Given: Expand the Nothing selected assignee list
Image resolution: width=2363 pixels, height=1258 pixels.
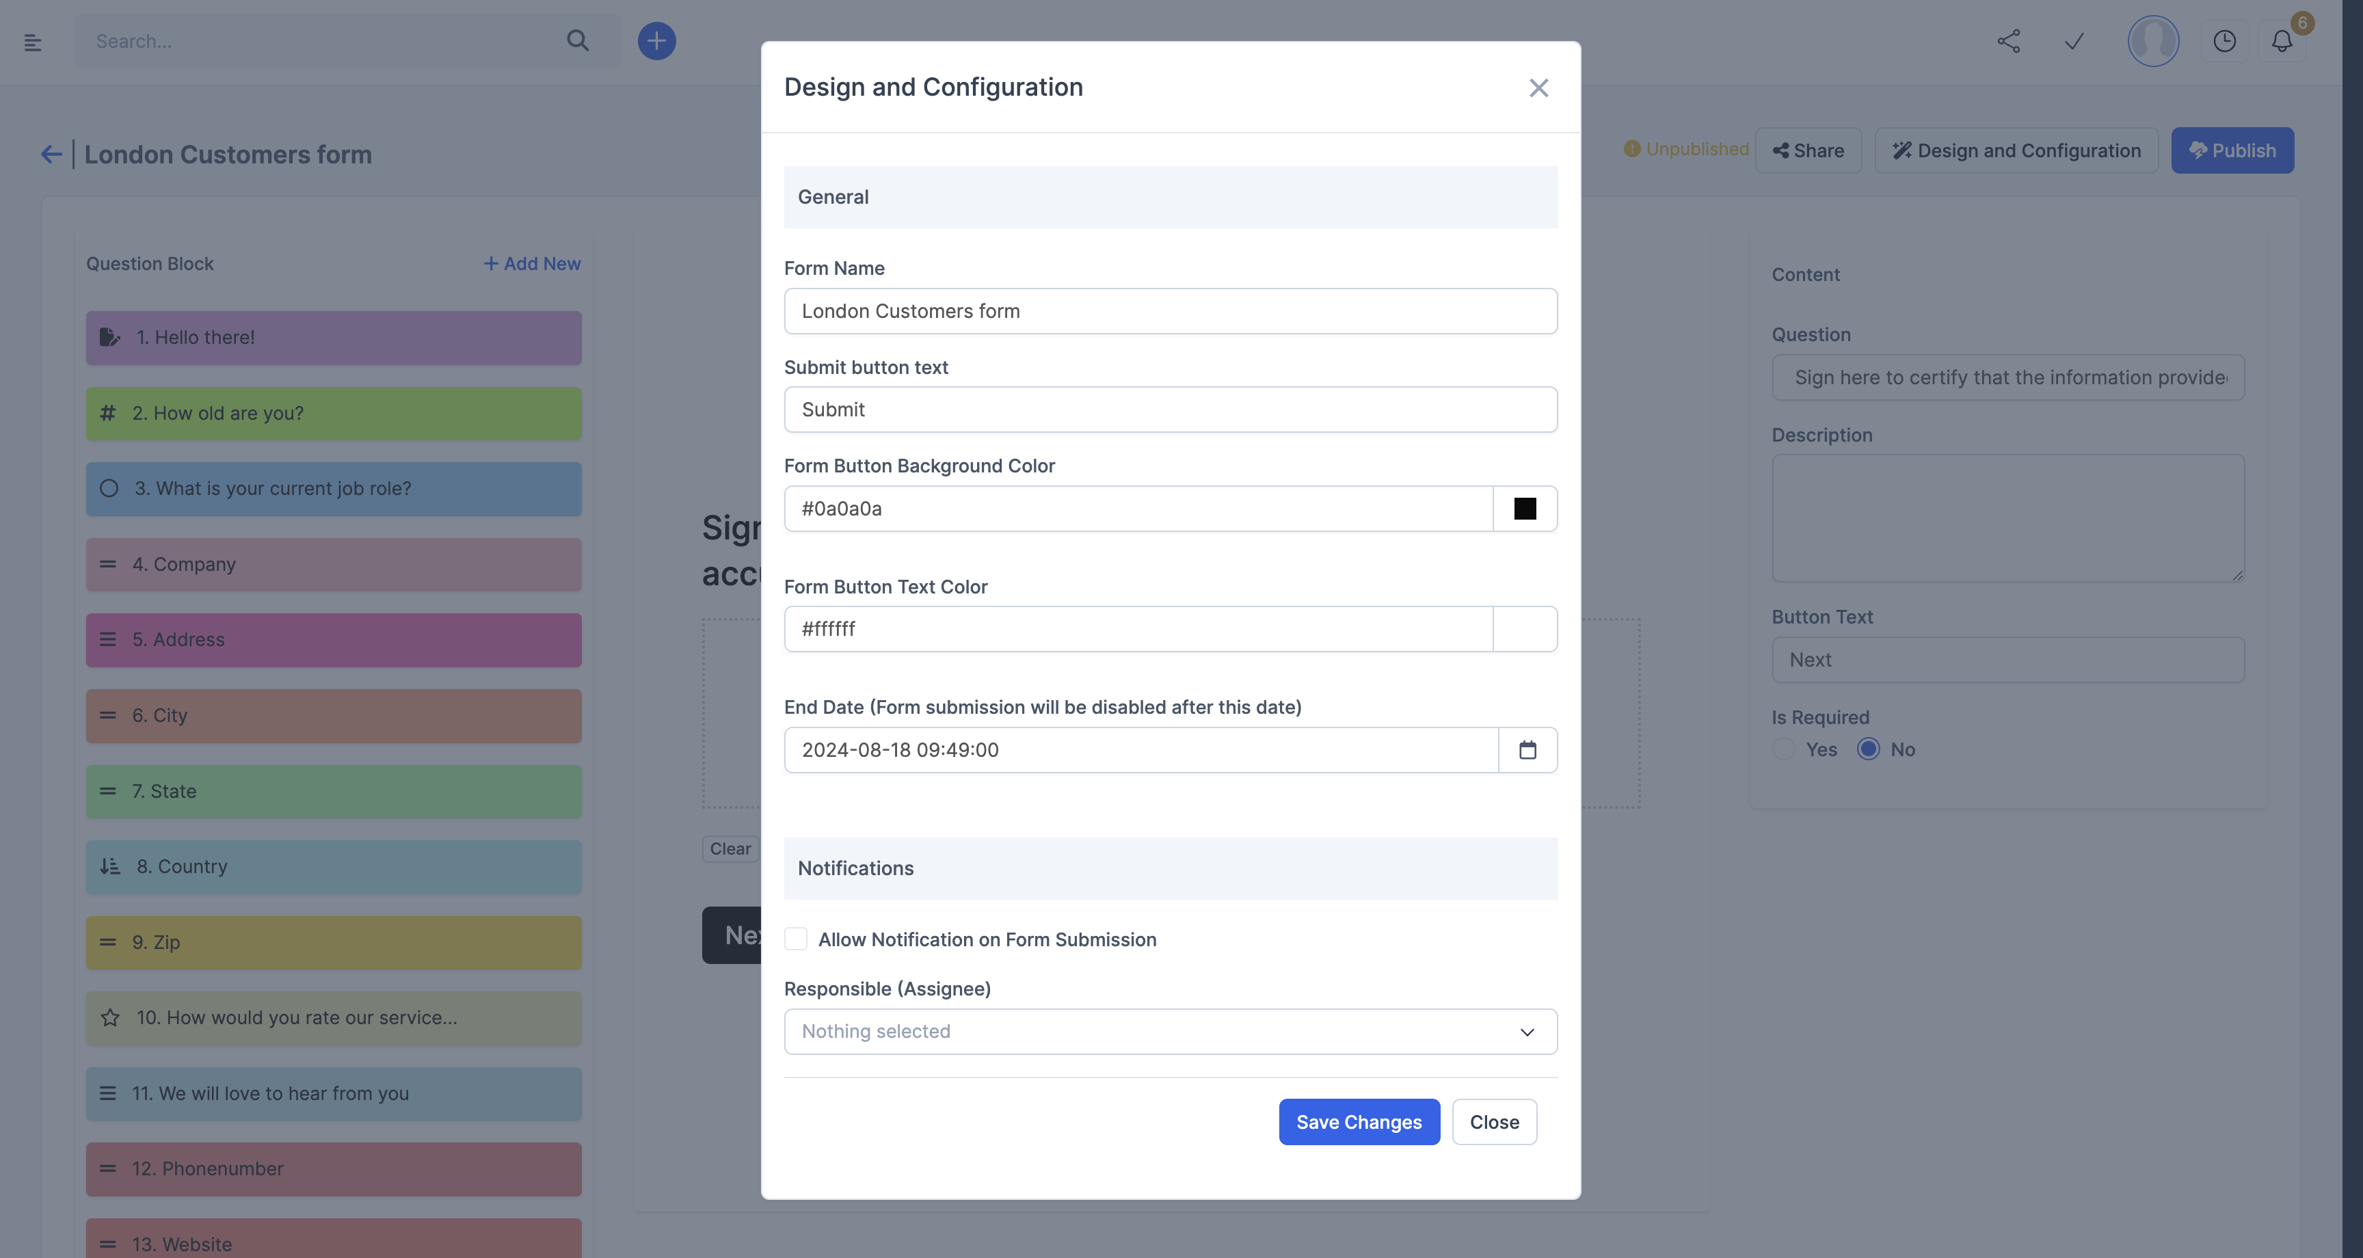Looking at the screenshot, I should (1526, 1032).
